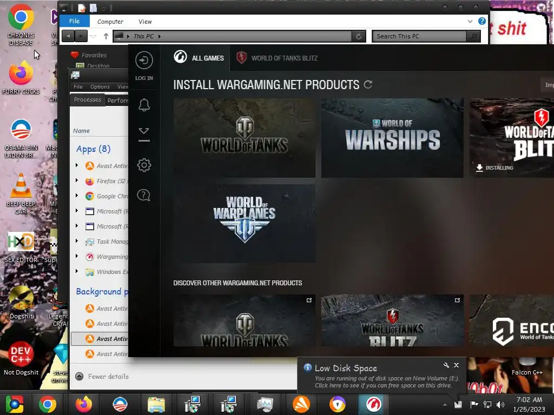The width and height of the screenshot is (554, 415).
Task: Open the notifications bell in Wargaming sidebar
Action: [x=144, y=105]
